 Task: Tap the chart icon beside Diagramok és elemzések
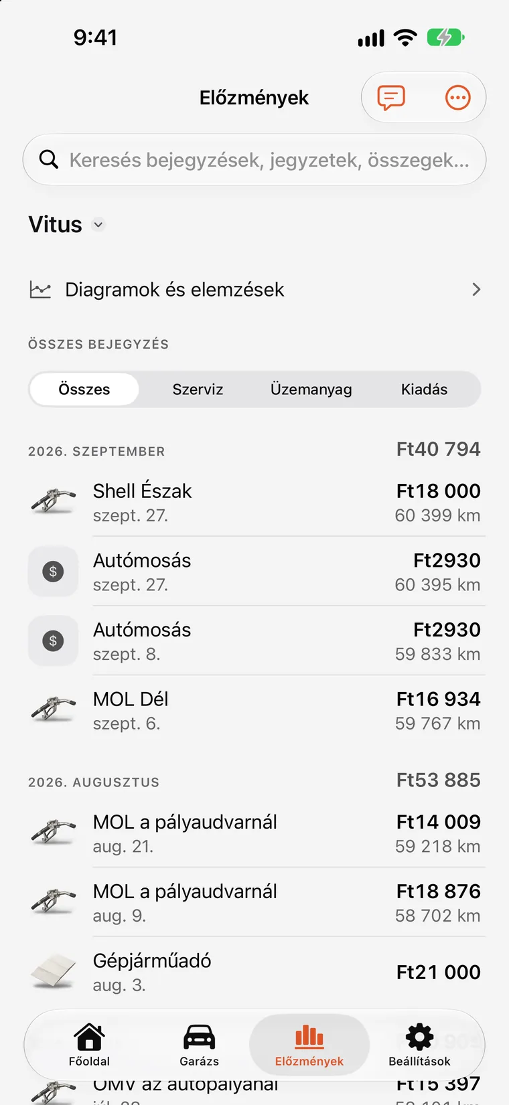tap(40, 290)
